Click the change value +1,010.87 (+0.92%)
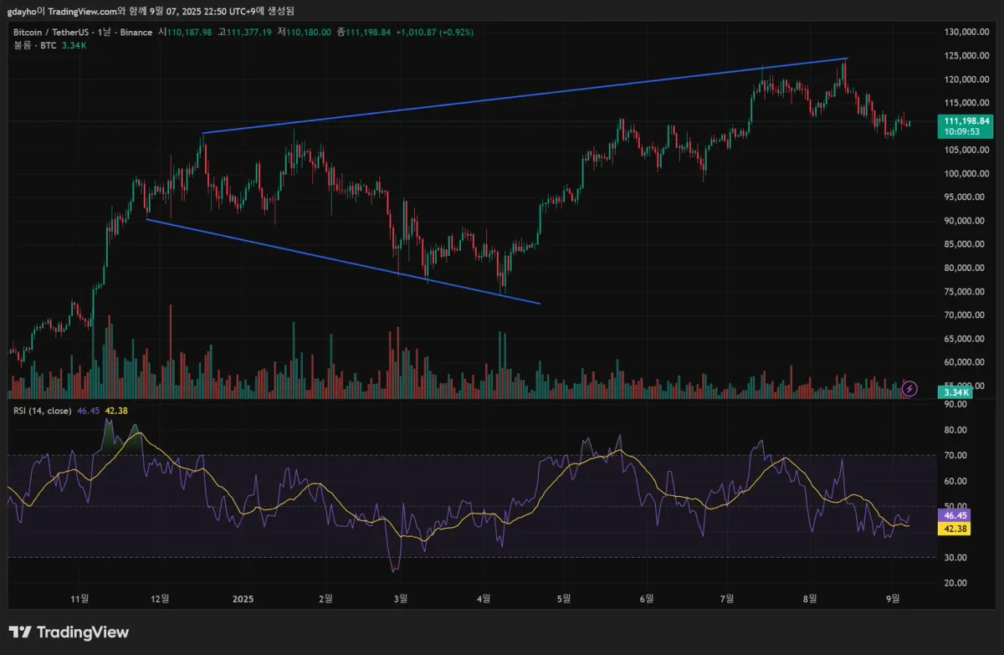Viewport: 1004px width, 655px height. coord(433,33)
